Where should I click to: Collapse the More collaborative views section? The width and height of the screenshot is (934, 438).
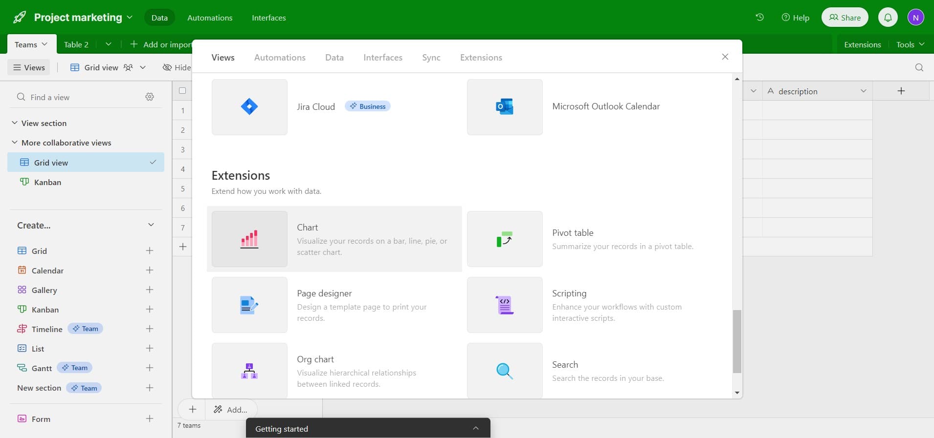coord(15,143)
